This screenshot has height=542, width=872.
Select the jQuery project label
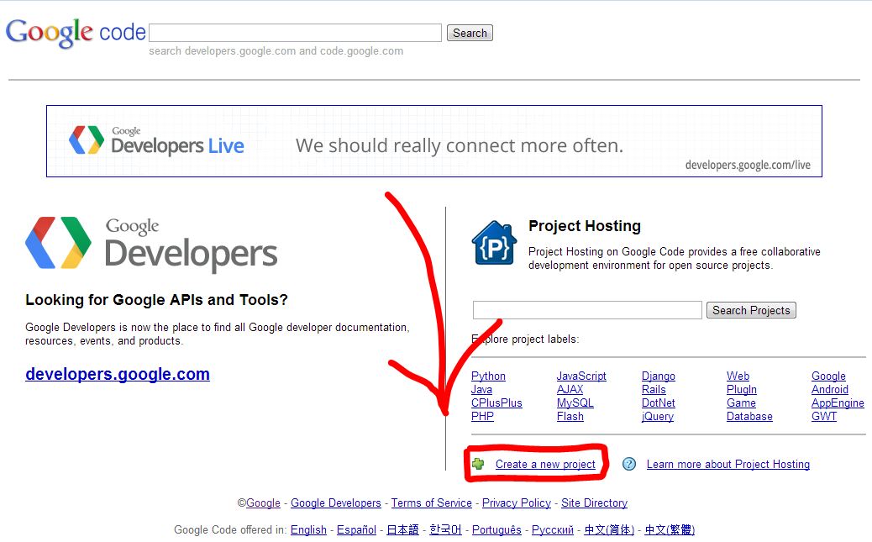click(657, 416)
